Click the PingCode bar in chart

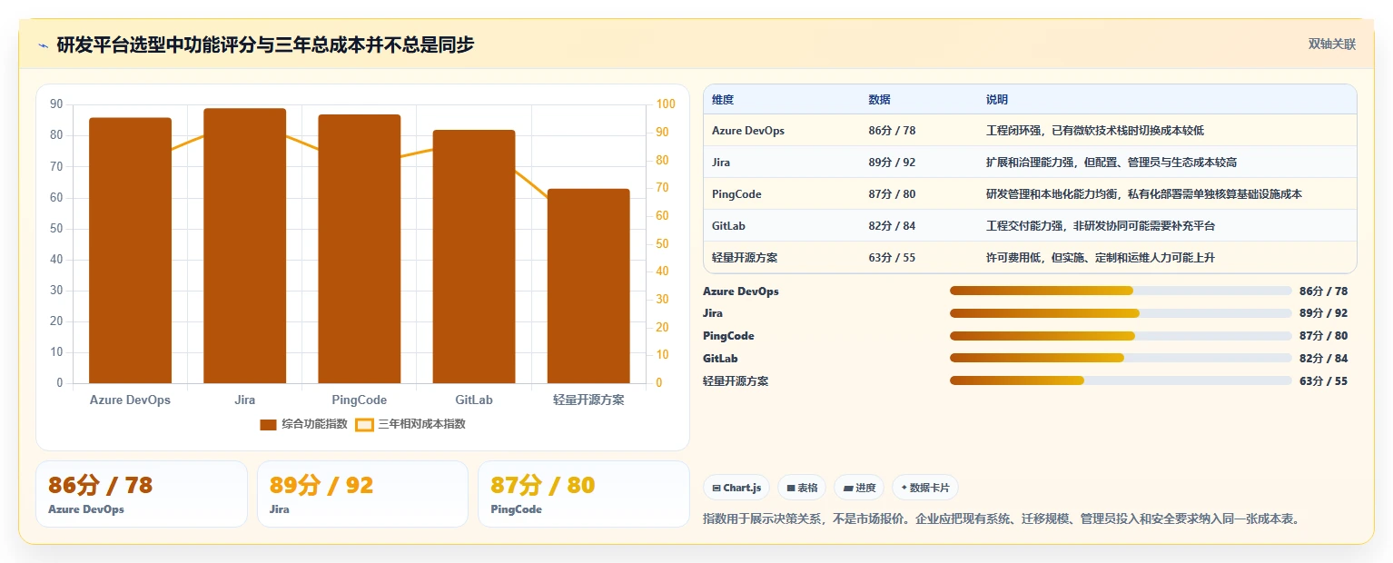pyautogui.click(x=360, y=249)
